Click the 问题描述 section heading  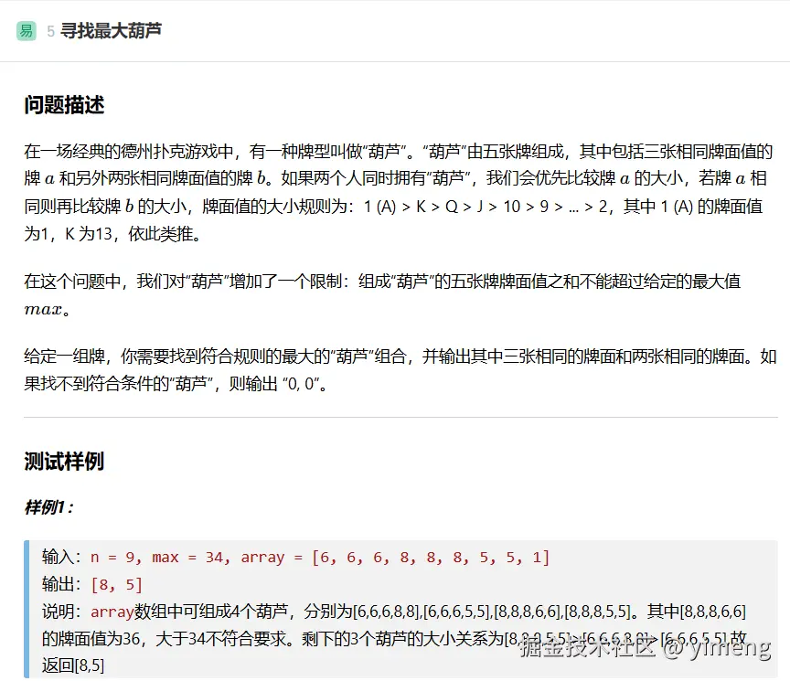[64, 105]
